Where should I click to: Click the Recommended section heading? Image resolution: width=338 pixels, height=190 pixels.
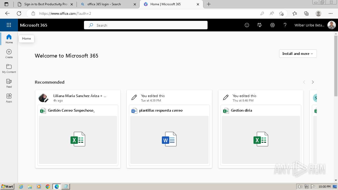50,82
